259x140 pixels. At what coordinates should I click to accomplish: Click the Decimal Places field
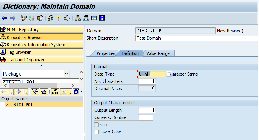(147, 89)
